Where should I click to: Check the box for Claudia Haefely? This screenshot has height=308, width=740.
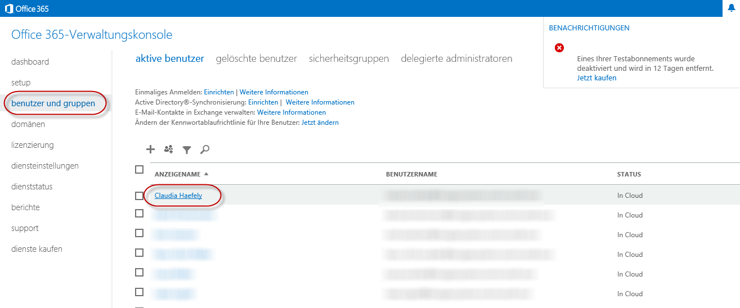tap(140, 196)
